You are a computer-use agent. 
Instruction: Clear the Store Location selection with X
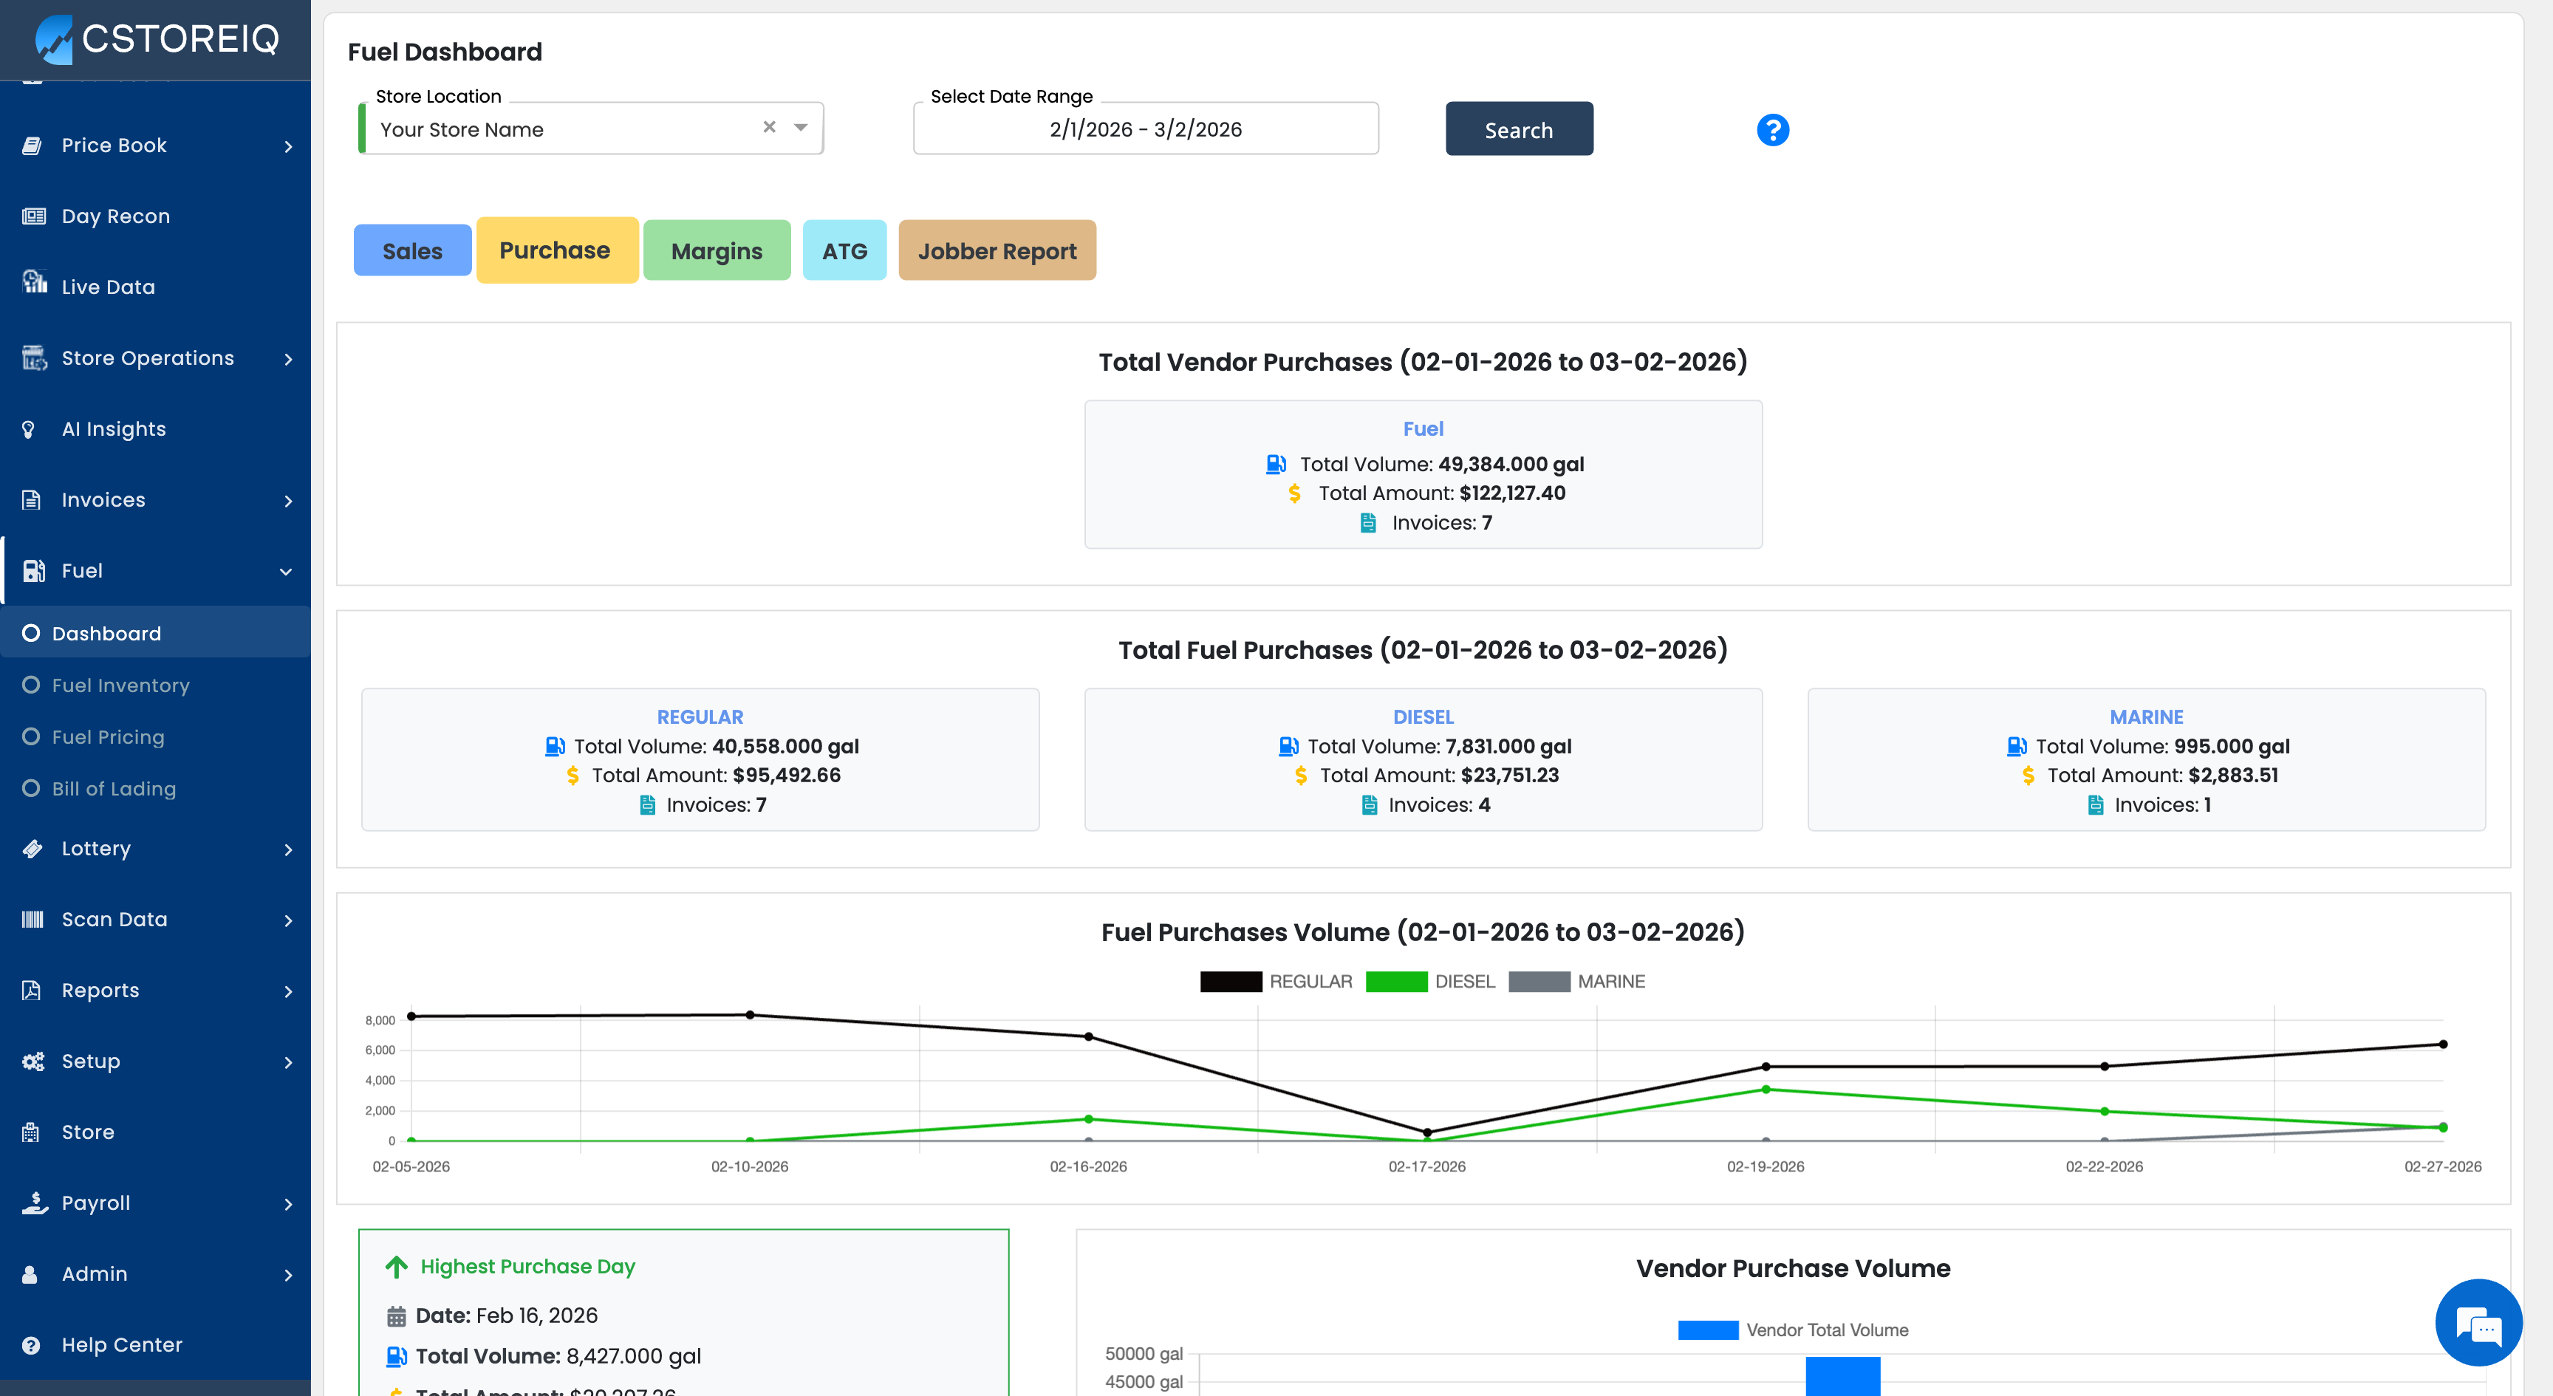click(769, 127)
